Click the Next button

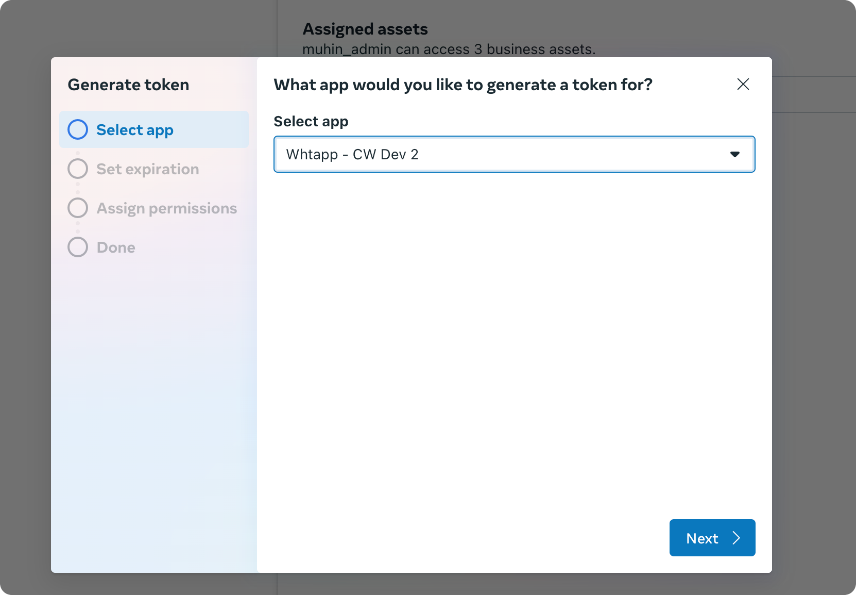(x=712, y=538)
